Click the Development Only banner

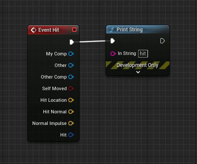138,65
